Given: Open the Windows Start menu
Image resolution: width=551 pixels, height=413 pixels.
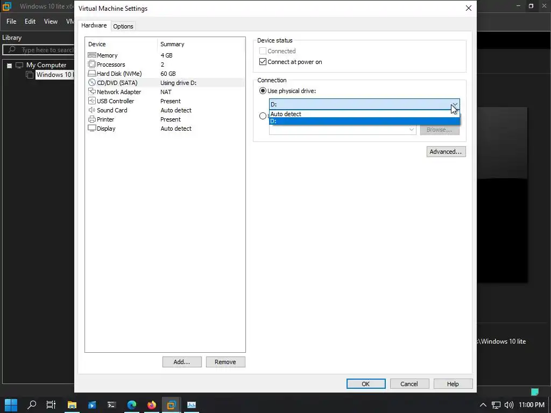Looking at the screenshot, I should click(11, 404).
